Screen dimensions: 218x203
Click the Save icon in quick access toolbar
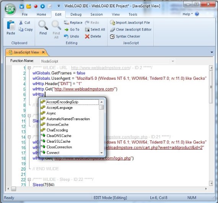22,6
